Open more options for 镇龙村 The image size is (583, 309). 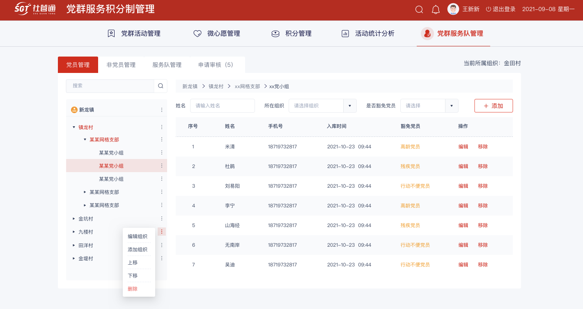162,127
